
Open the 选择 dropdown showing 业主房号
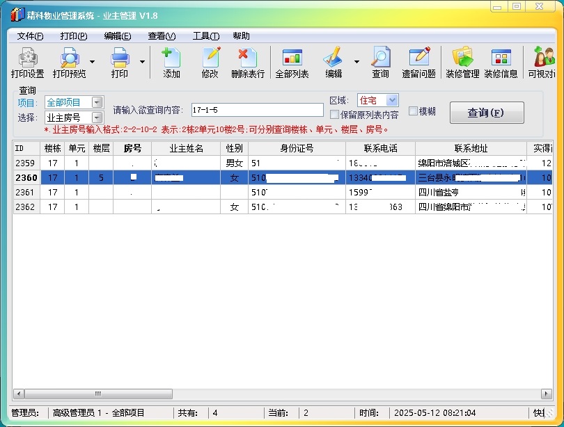click(97, 118)
